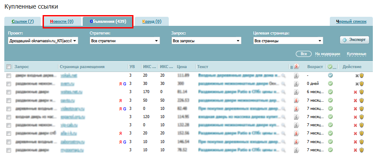
Task: Click the Yandex icon in the 152.56 row
Action: point(296,134)
